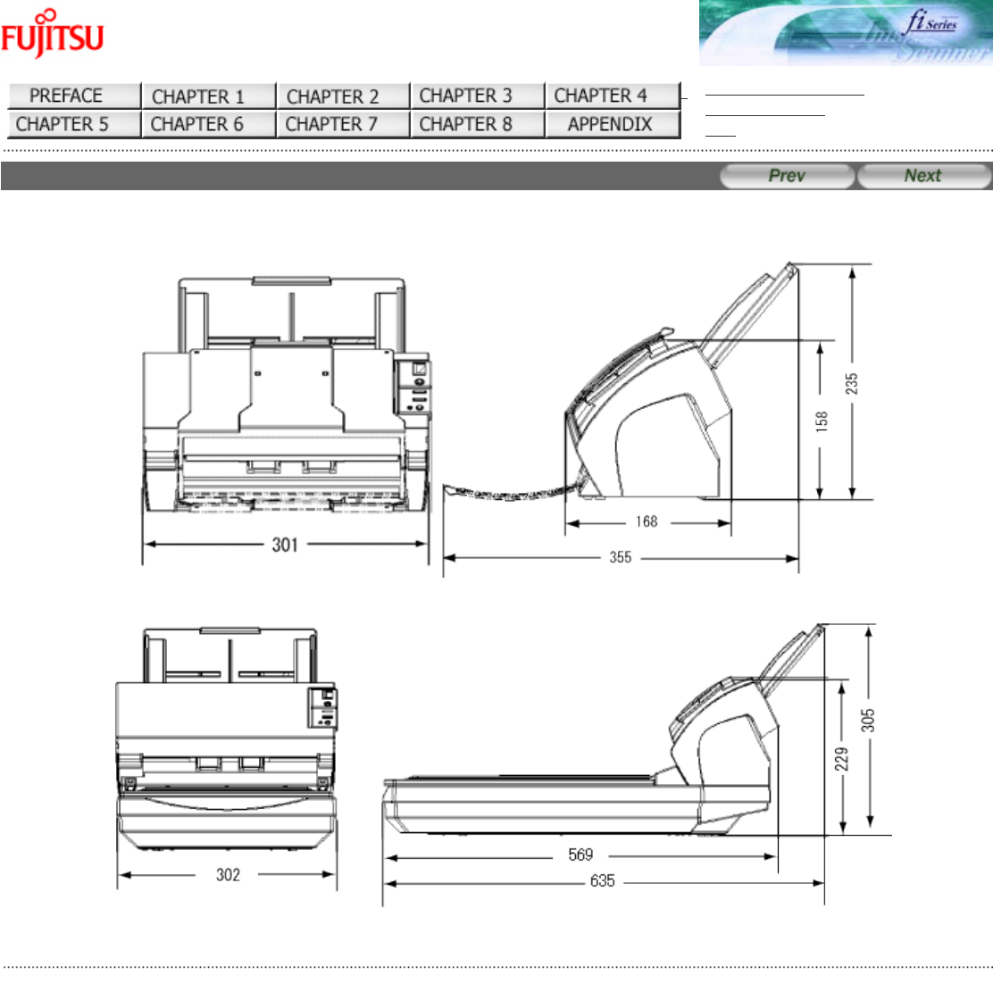Screen dimensions: 993x992
Task: Click the CHAPTER 7 tab
Action: (343, 124)
